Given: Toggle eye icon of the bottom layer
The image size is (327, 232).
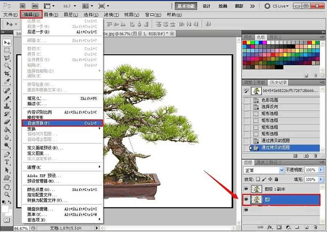Looking at the screenshot, I should tap(246, 210).
